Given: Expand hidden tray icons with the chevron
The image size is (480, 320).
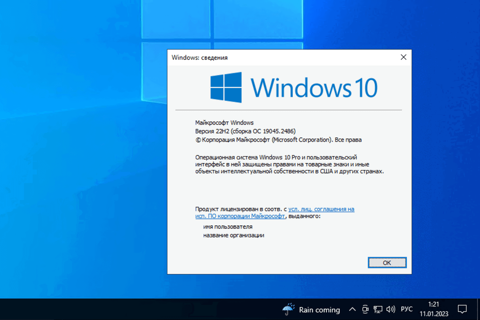Looking at the screenshot, I should (352, 309).
